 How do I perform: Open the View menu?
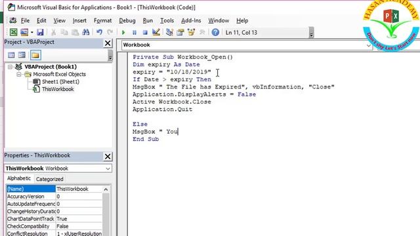coord(60,20)
